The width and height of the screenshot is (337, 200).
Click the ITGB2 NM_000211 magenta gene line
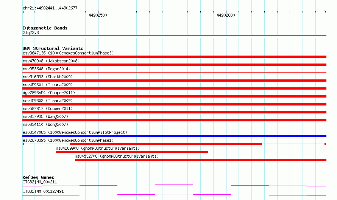coord(174,185)
